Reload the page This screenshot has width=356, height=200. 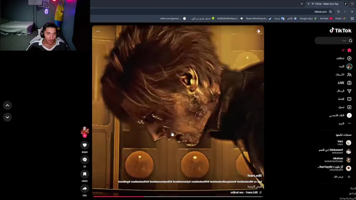338,12
